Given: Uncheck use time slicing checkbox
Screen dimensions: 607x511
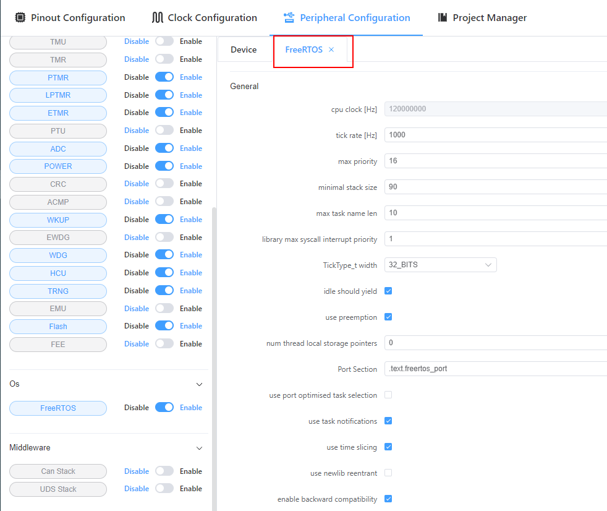Looking at the screenshot, I should [x=388, y=447].
